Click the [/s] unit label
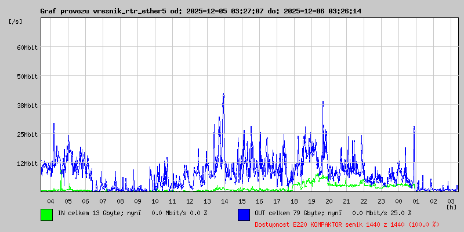The image size is (464, 232). [16, 21]
